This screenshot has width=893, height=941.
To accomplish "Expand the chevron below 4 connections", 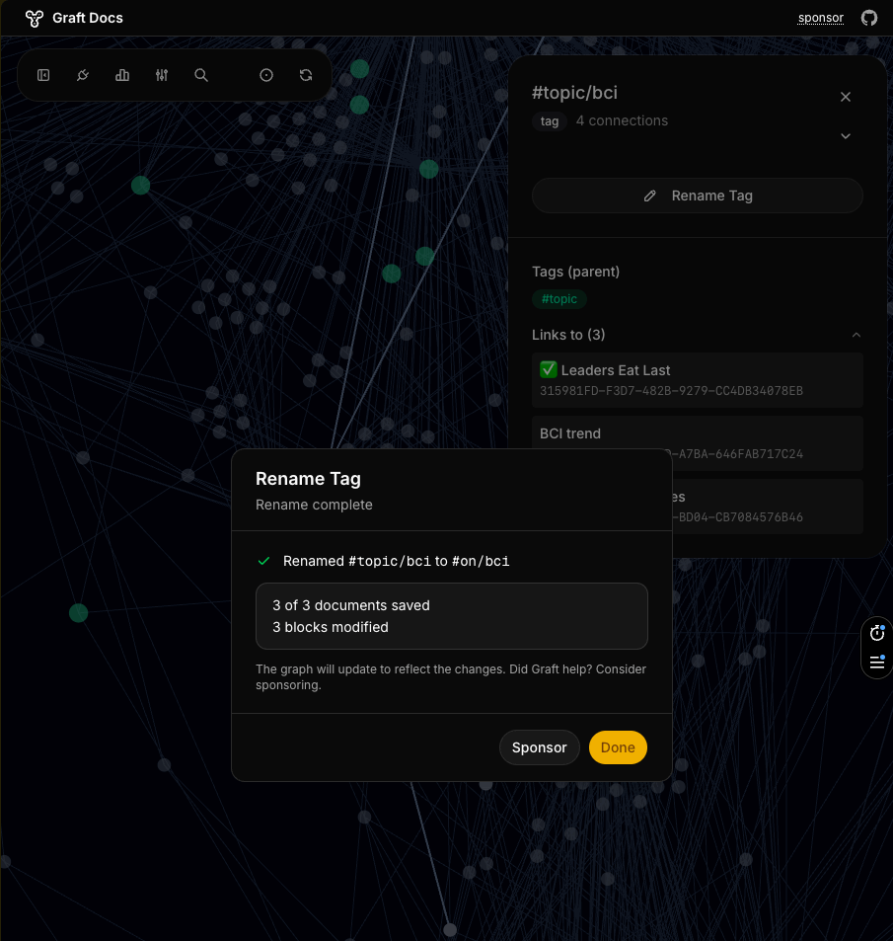I will [x=846, y=136].
